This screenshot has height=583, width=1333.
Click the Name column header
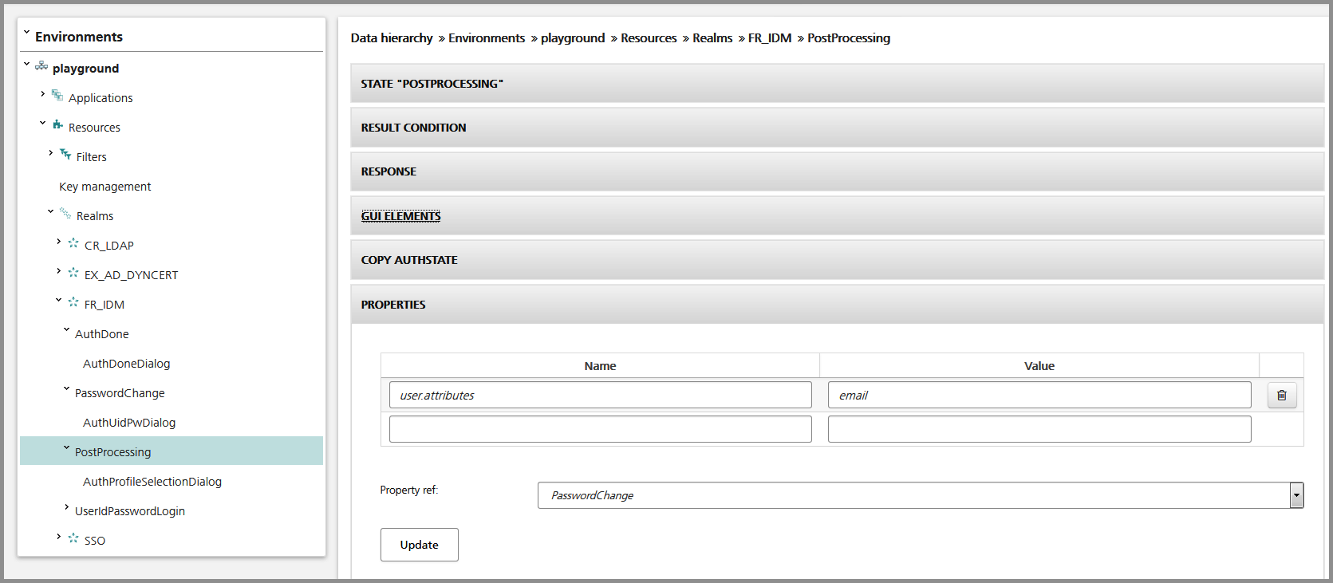pyautogui.click(x=600, y=366)
